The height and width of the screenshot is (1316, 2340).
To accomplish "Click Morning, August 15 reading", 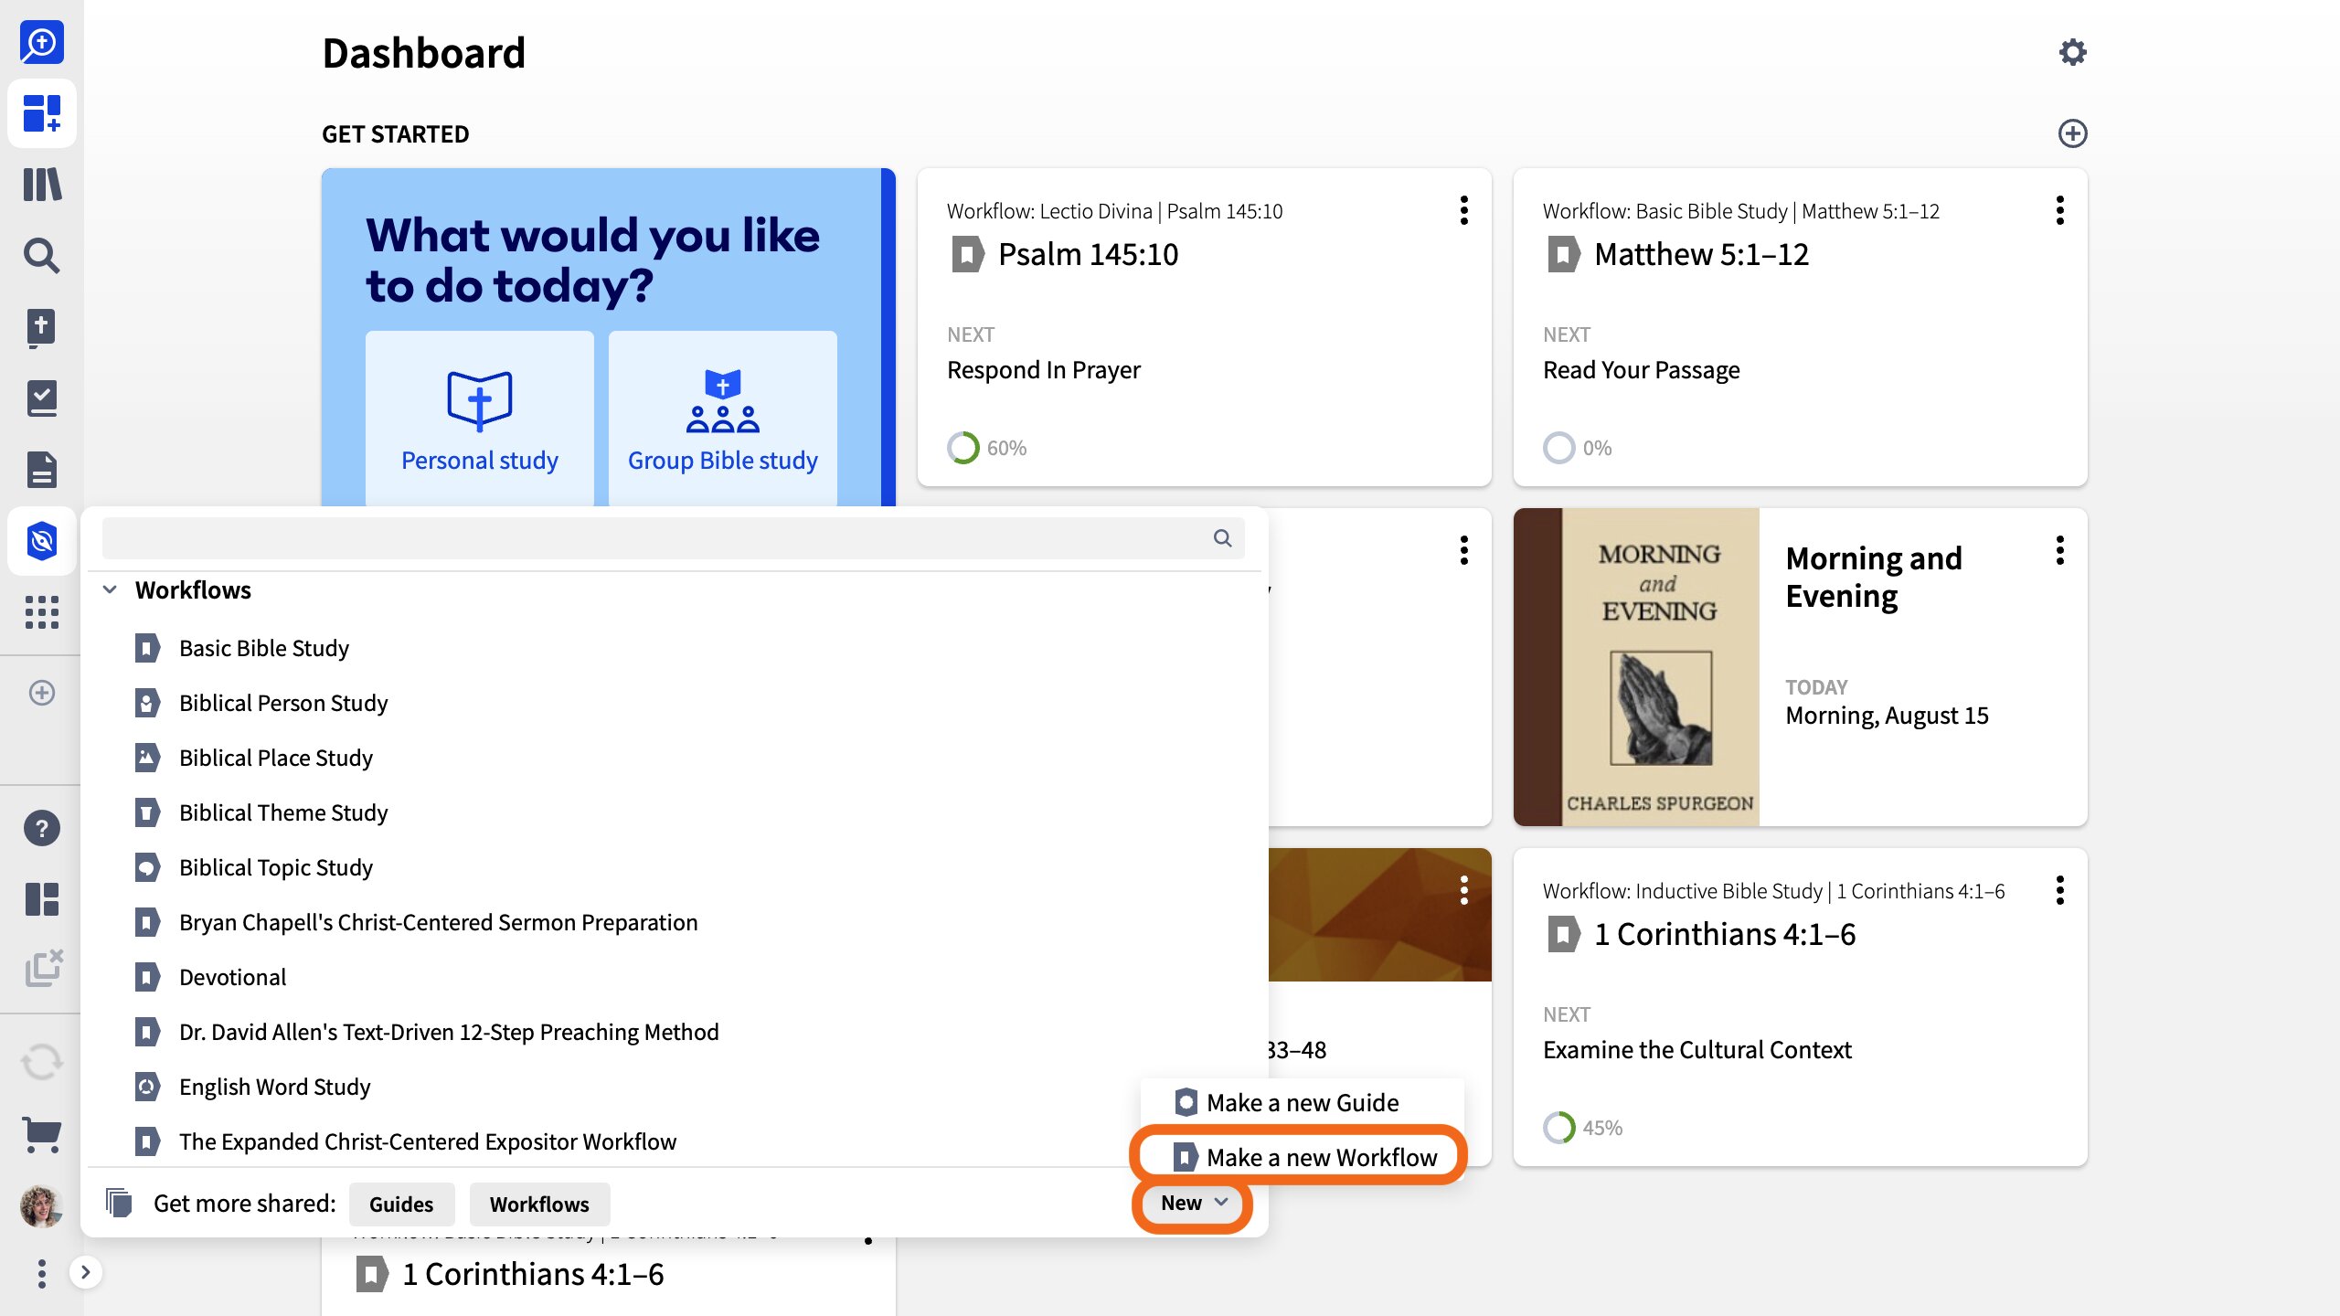I will pos(1887,716).
